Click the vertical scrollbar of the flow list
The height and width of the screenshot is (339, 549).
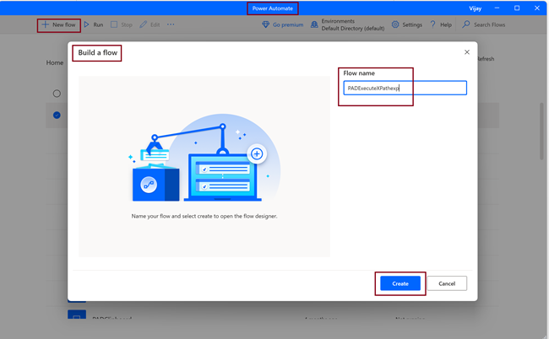click(x=541, y=131)
